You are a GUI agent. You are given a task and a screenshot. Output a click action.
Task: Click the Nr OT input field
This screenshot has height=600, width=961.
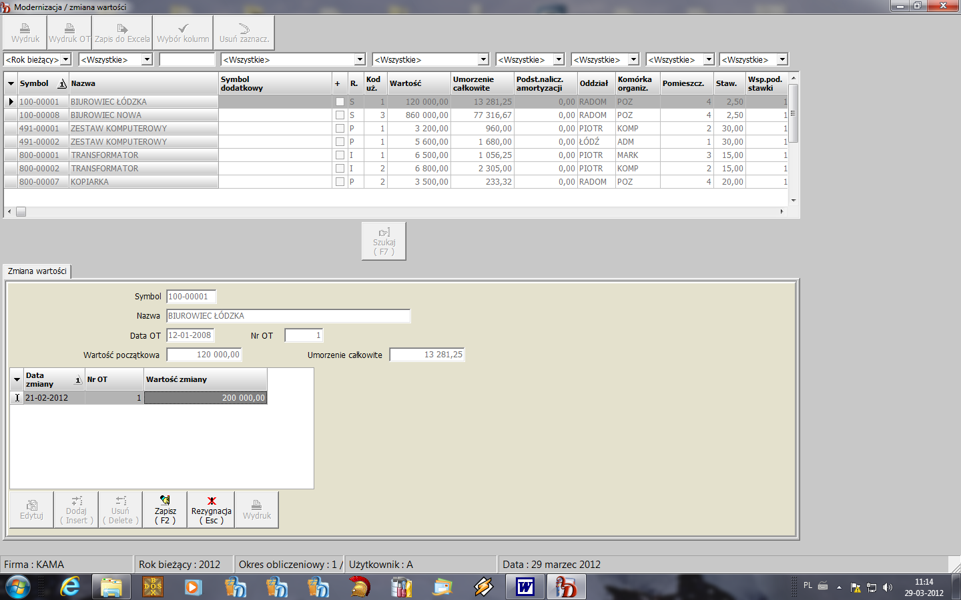(x=304, y=335)
